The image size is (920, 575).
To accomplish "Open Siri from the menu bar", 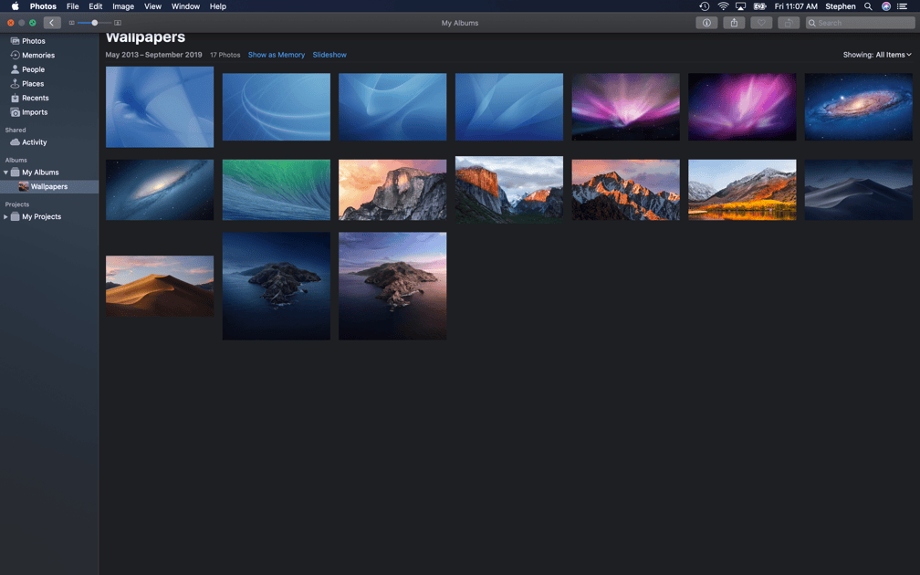I will [886, 6].
